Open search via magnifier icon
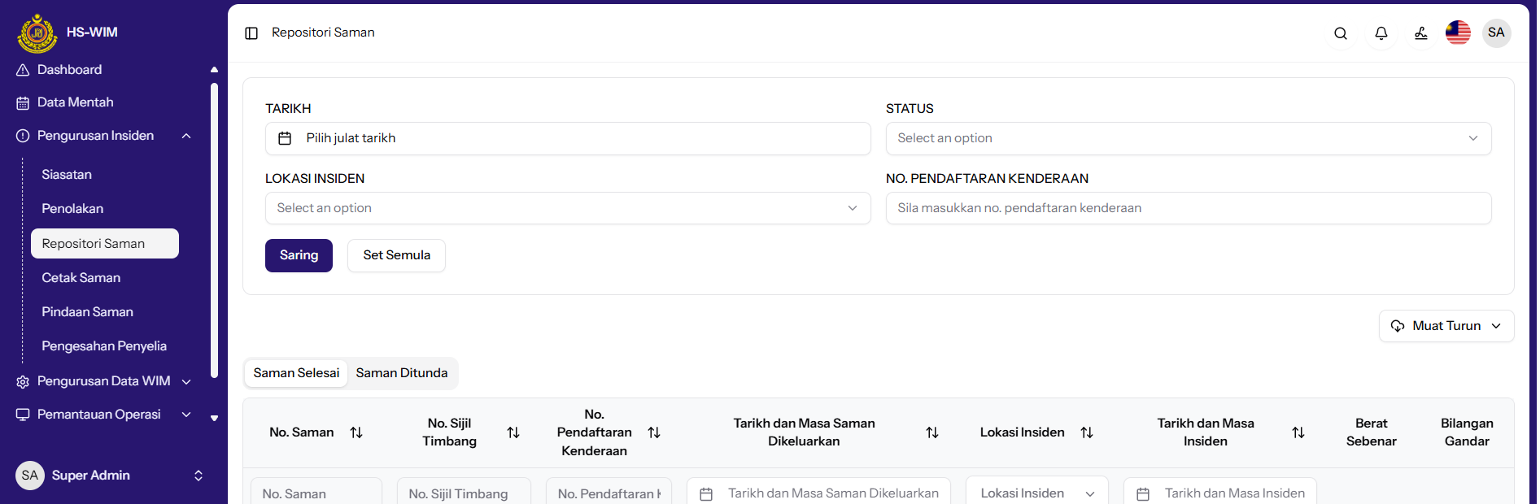1540x504 pixels. point(1341,33)
